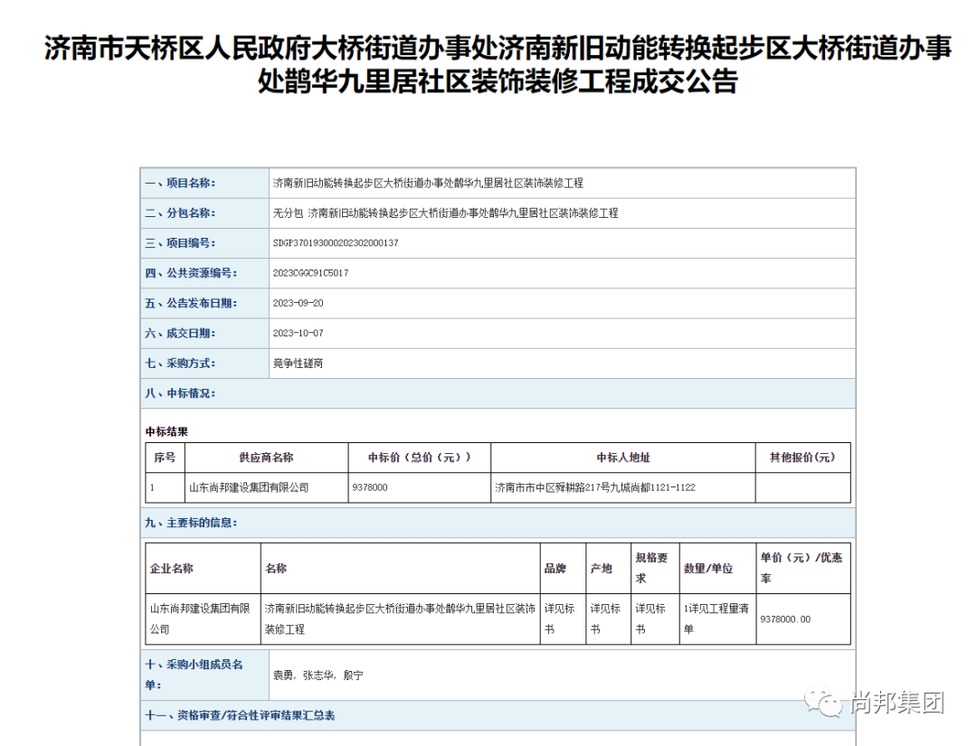The height and width of the screenshot is (746, 977).
Task: Click resource number 2023CGGC91C5017
Action: pyautogui.click(x=311, y=273)
